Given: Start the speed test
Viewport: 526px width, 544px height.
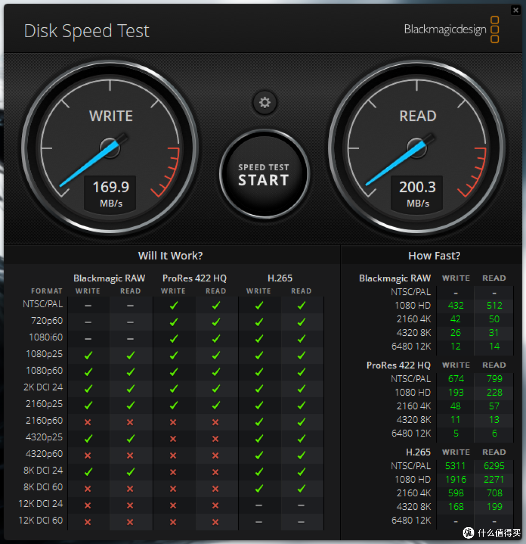Looking at the screenshot, I should (x=264, y=174).
